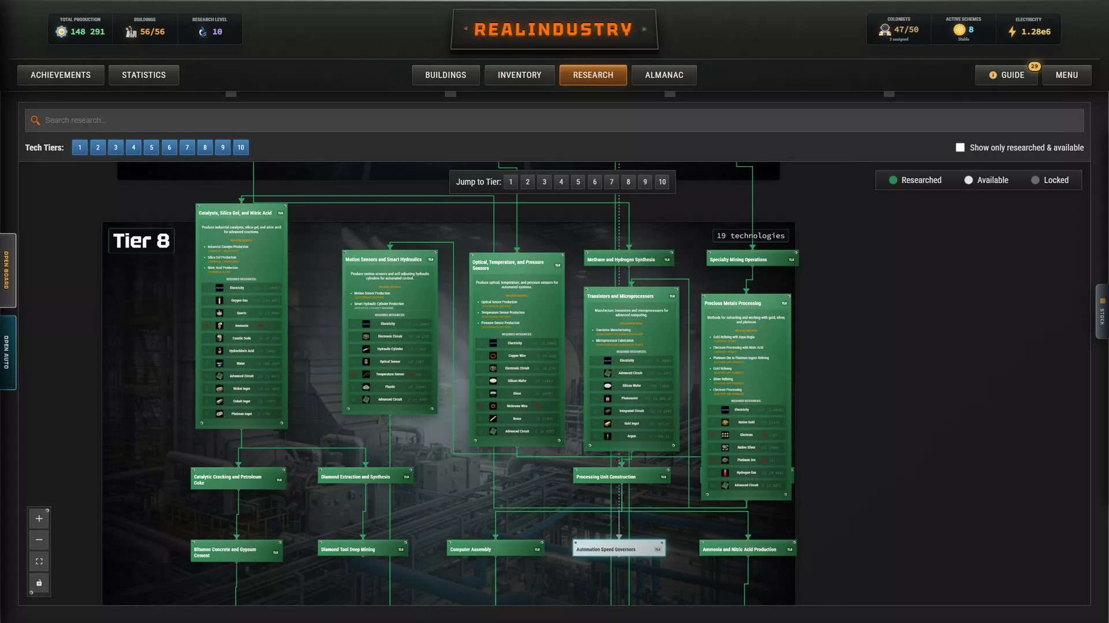Open the Open Auto side tab
The width and height of the screenshot is (1109, 623).
click(8, 352)
